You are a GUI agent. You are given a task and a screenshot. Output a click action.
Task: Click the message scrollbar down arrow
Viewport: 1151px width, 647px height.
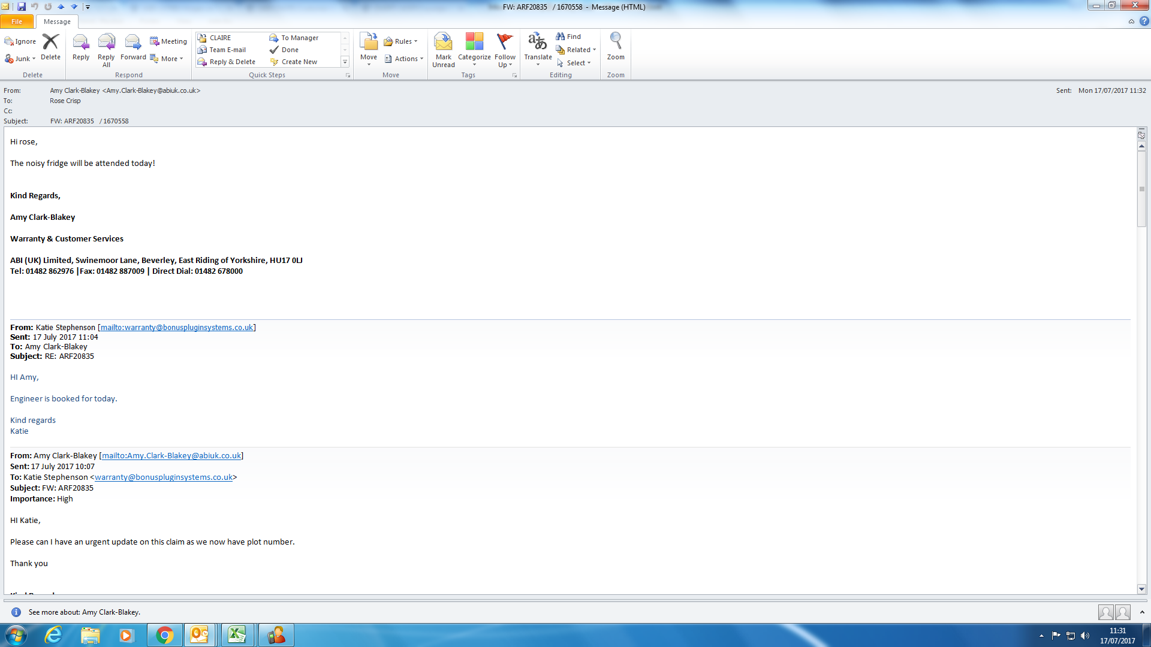(x=1141, y=589)
